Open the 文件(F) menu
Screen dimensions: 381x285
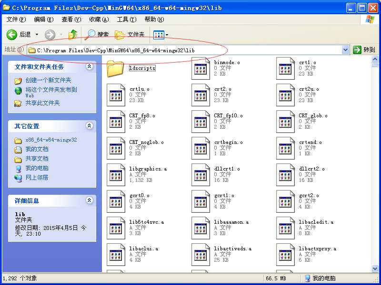(x=16, y=19)
